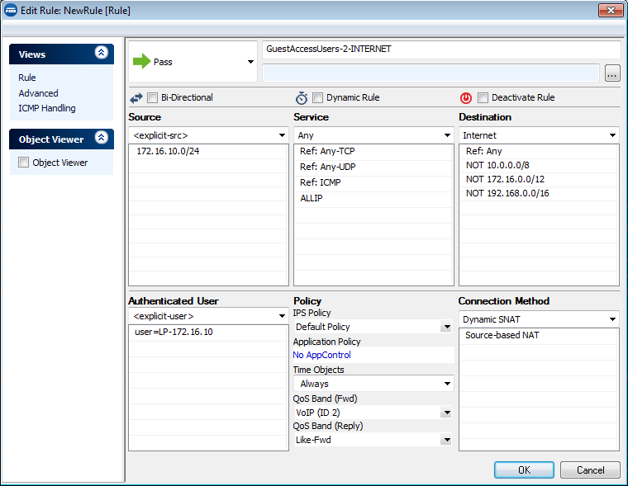Select service entry Ref: ICMP
The image size is (628, 486).
point(373,182)
